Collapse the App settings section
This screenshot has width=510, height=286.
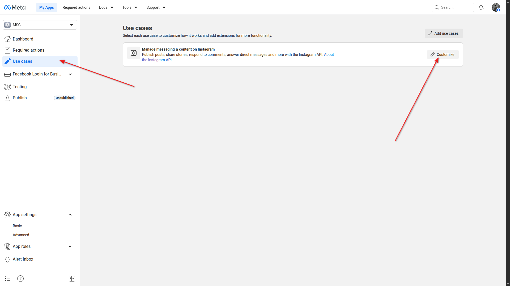70,215
